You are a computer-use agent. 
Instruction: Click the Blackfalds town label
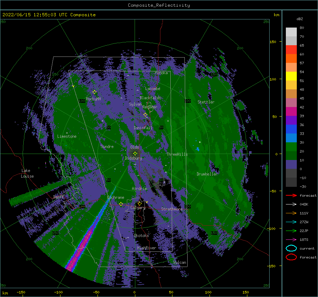tap(150, 98)
